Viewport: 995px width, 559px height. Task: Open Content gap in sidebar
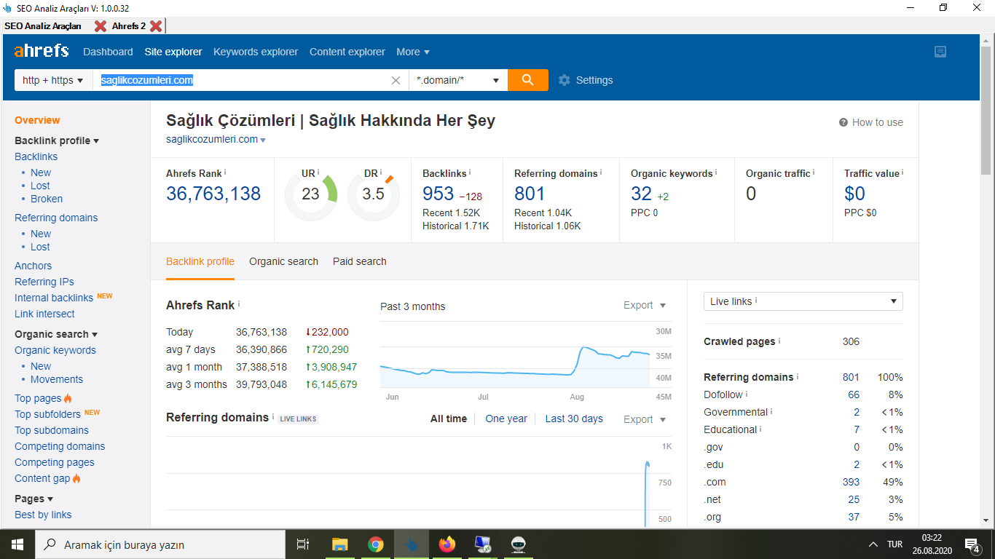click(42, 478)
